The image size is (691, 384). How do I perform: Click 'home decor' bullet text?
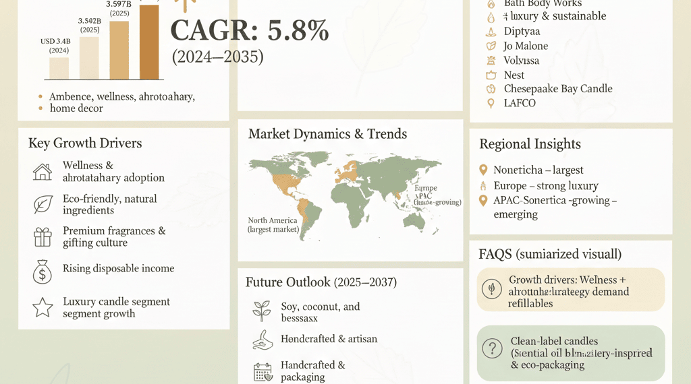(x=76, y=108)
